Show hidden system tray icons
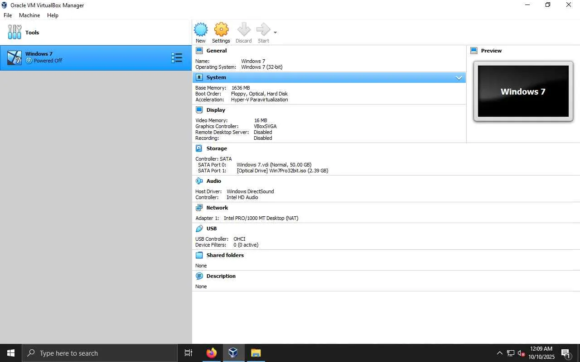The width and height of the screenshot is (580, 362). (x=499, y=353)
